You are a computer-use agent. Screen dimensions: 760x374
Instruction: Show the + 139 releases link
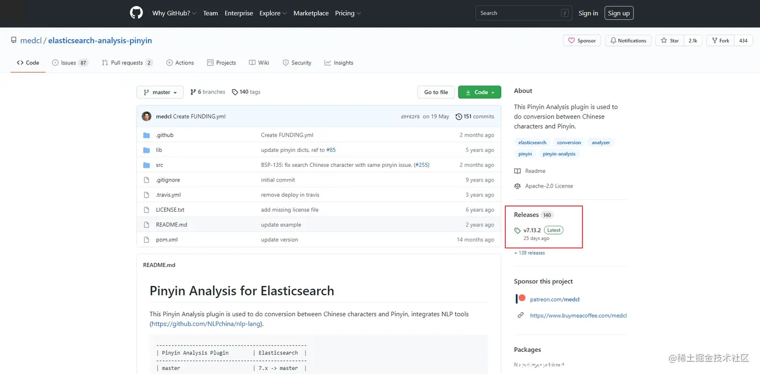(x=529, y=253)
